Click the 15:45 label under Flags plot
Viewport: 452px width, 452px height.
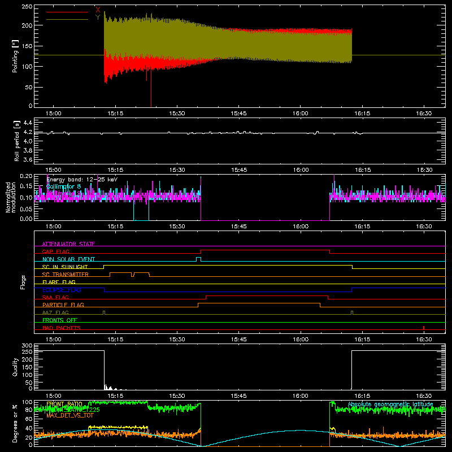238,340
